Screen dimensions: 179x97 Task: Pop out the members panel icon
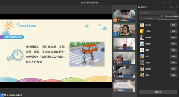[x=171, y=7]
